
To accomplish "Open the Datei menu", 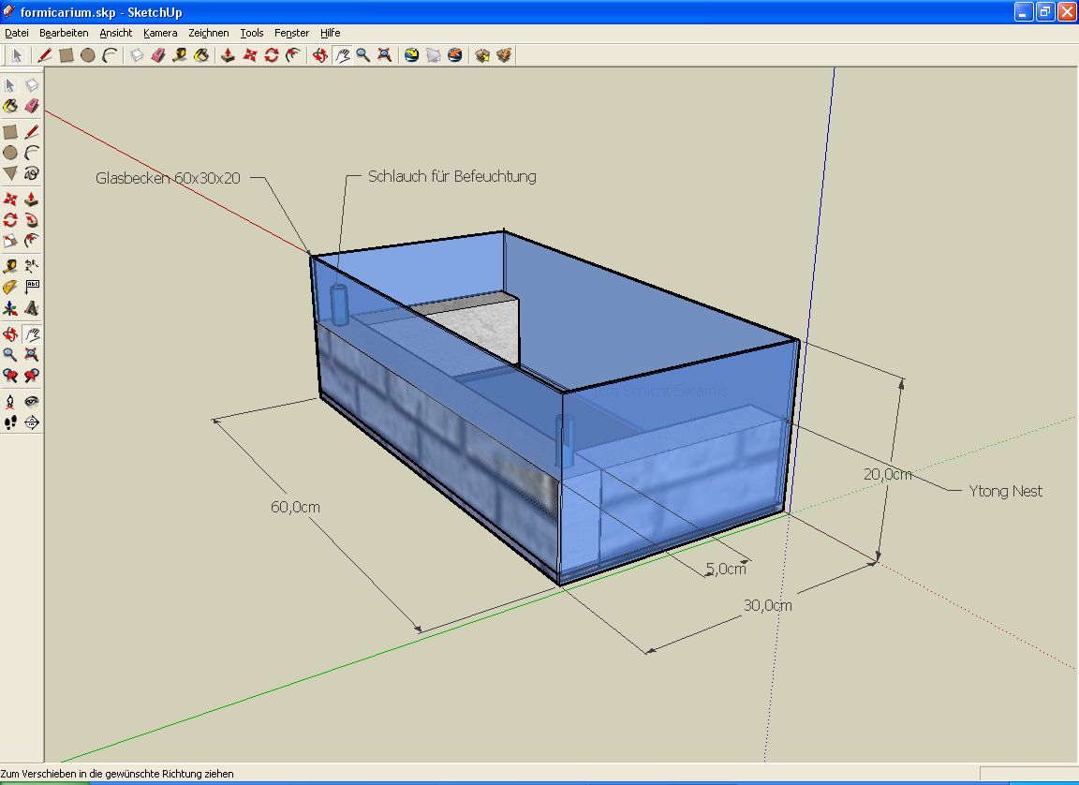I will (x=17, y=33).
